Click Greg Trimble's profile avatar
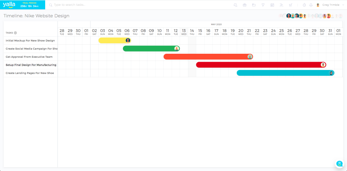Image resolution: width=347 pixels, height=171 pixels. click(318, 5)
